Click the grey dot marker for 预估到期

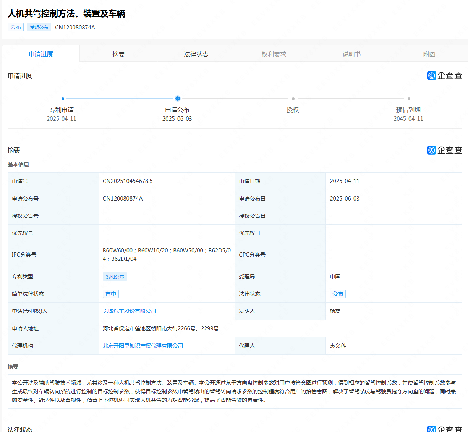pyautogui.click(x=409, y=99)
